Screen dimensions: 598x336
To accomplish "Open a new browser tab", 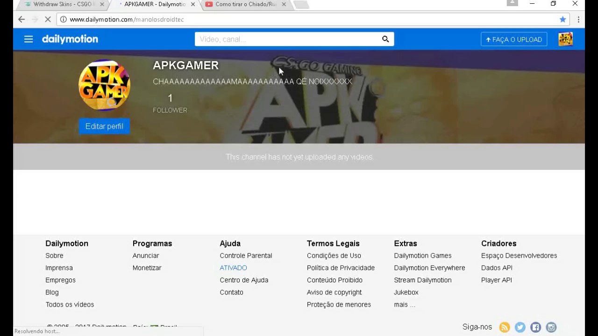I will [x=301, y=5].
